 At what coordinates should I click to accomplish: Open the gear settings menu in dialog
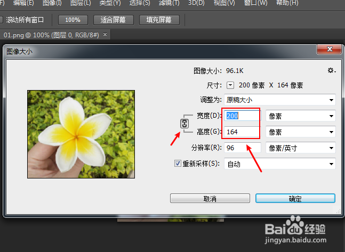click(x=332, y=70)
